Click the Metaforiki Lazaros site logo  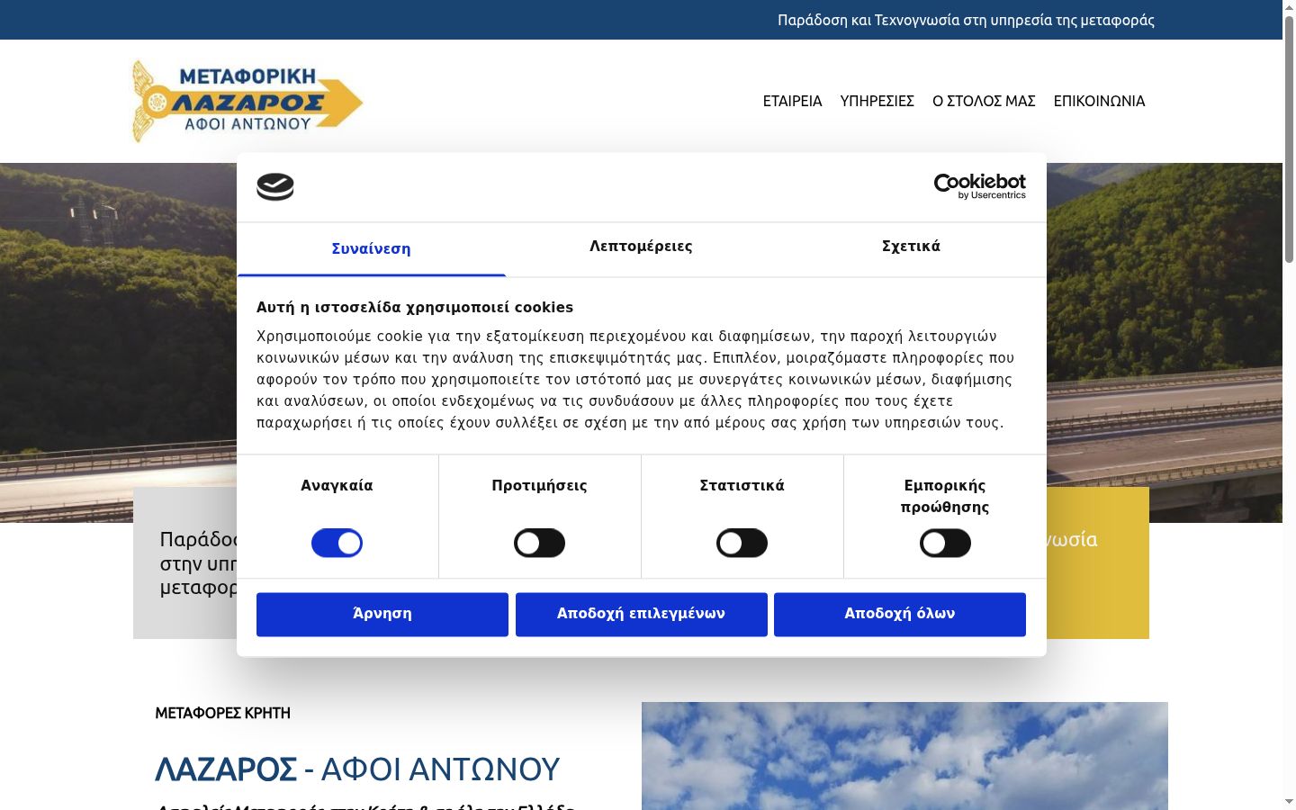247,101
